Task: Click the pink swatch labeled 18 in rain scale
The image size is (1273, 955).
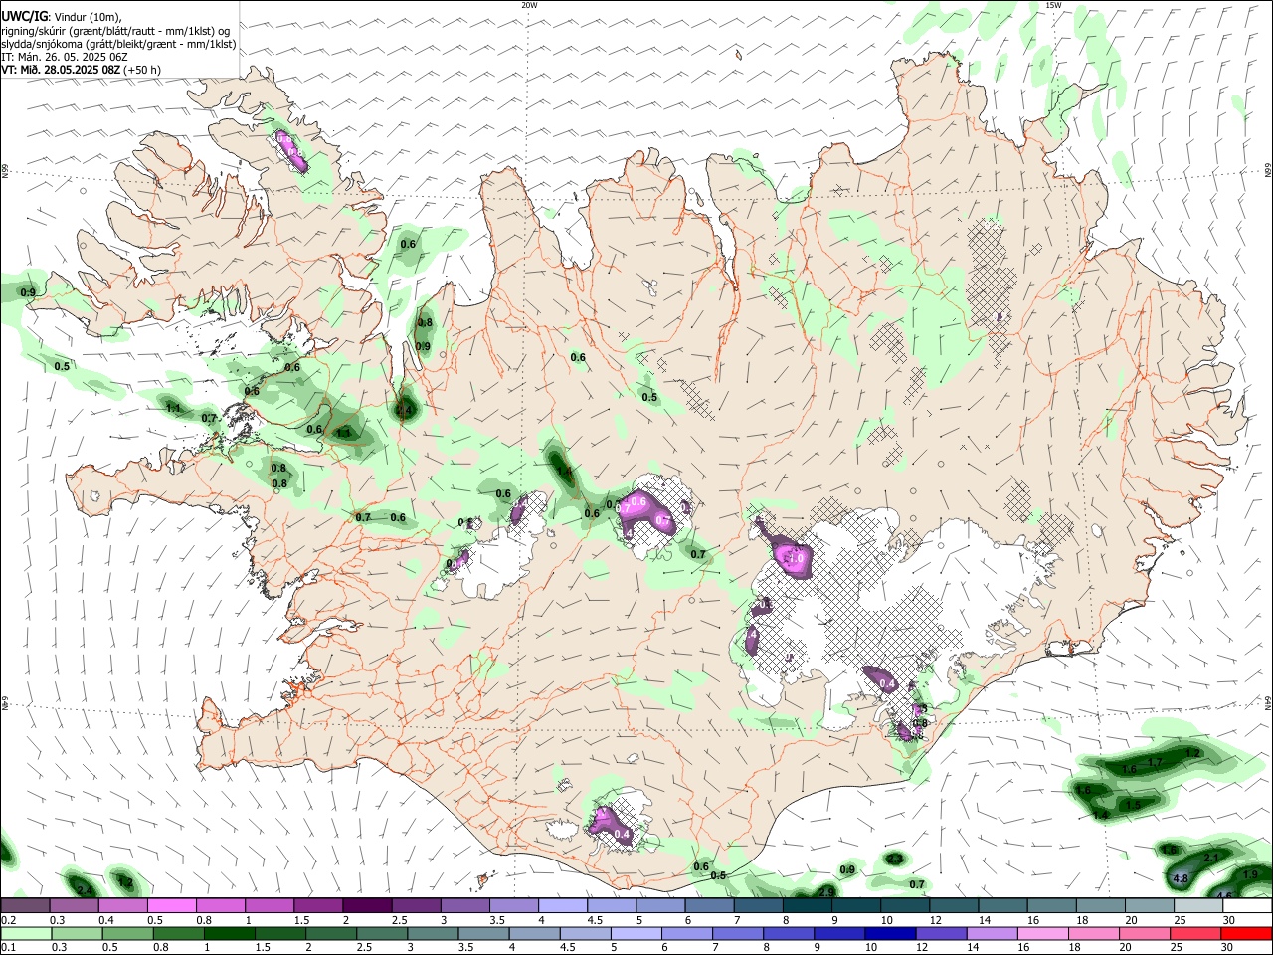Action: (1094, 934)
